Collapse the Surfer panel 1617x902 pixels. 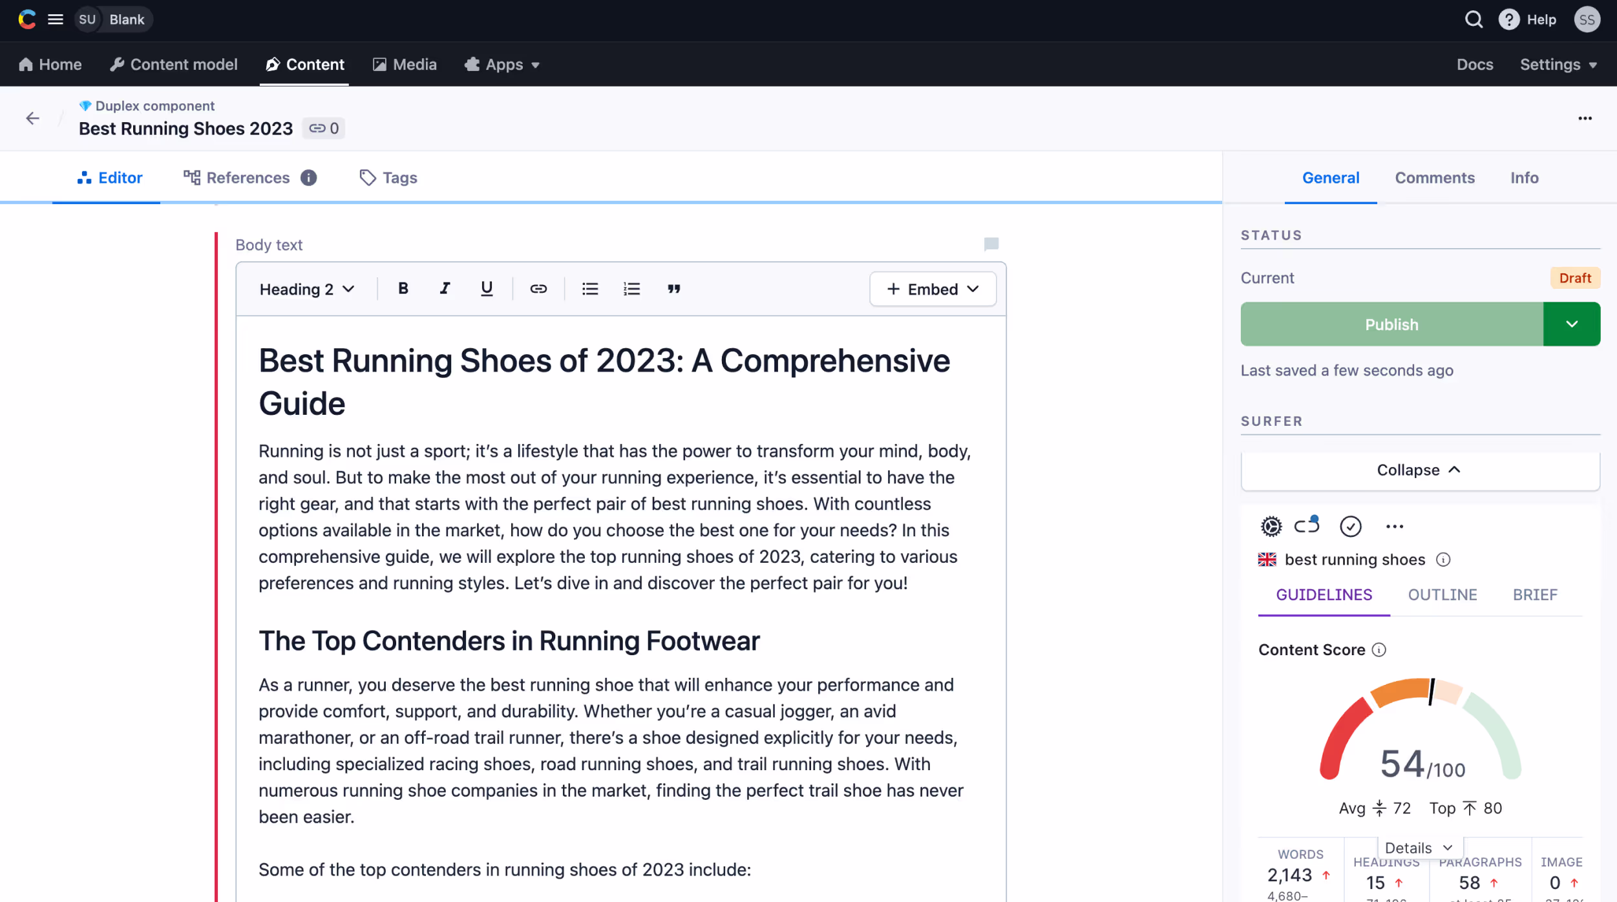1420,470
